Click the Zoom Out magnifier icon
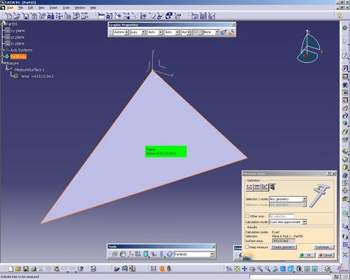The image size is (350, 280). tap(268, 268)
